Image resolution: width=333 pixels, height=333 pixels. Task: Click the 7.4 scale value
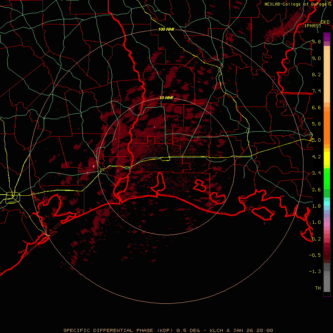point(316,91)
